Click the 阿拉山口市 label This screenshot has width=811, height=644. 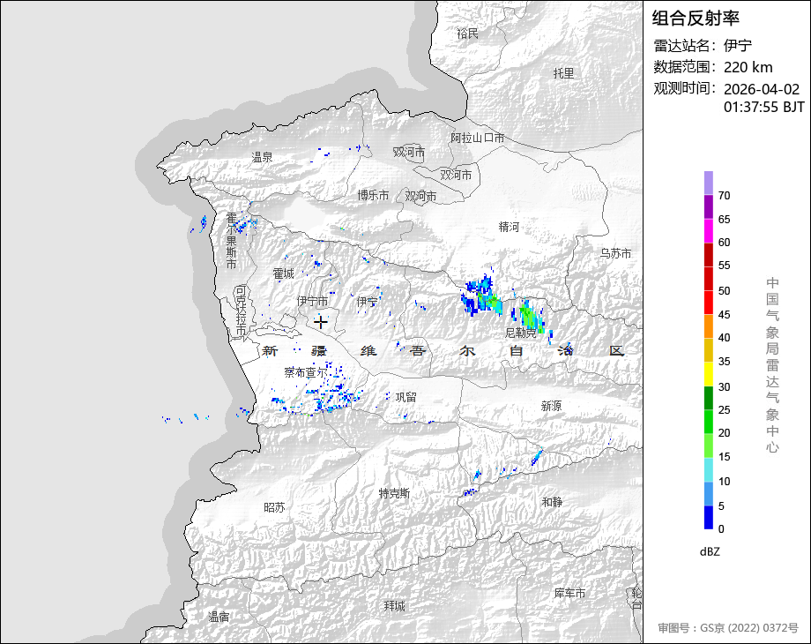pyautogui.click(x=478, y=138)
